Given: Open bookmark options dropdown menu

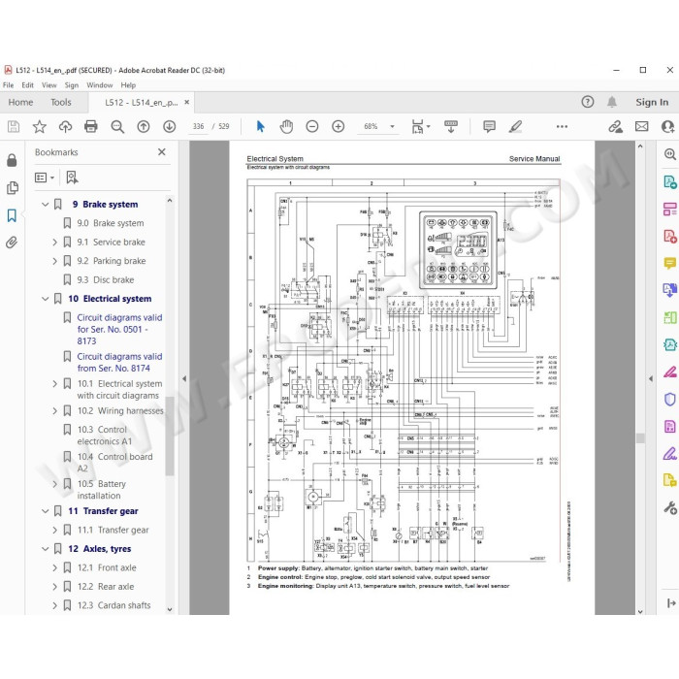Looking at the screenshot, I should point(45,178).
